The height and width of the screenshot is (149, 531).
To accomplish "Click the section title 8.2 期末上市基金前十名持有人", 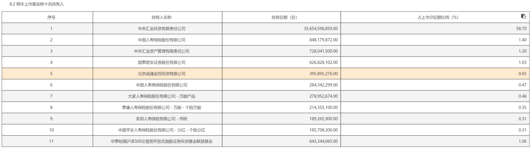I will (37, 4).
